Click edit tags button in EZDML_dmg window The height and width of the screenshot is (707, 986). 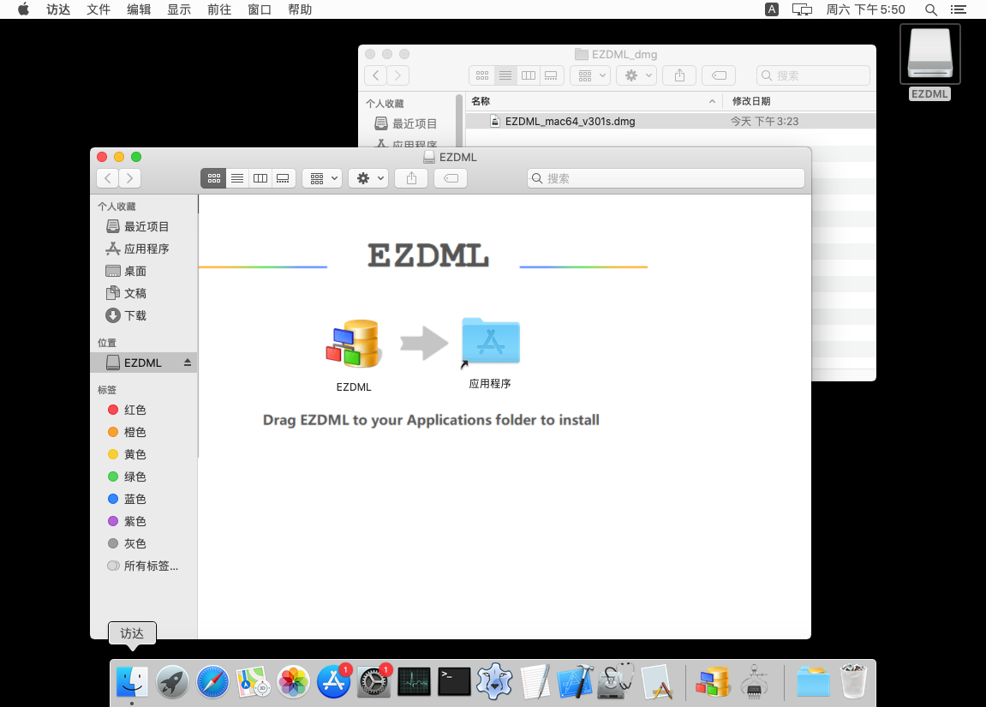(719, 75)
